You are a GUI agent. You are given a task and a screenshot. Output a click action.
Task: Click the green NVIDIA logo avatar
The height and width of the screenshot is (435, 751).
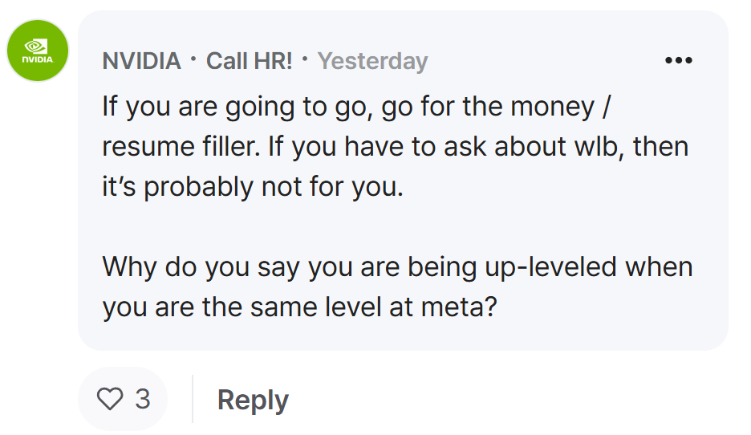coord(38,51)
